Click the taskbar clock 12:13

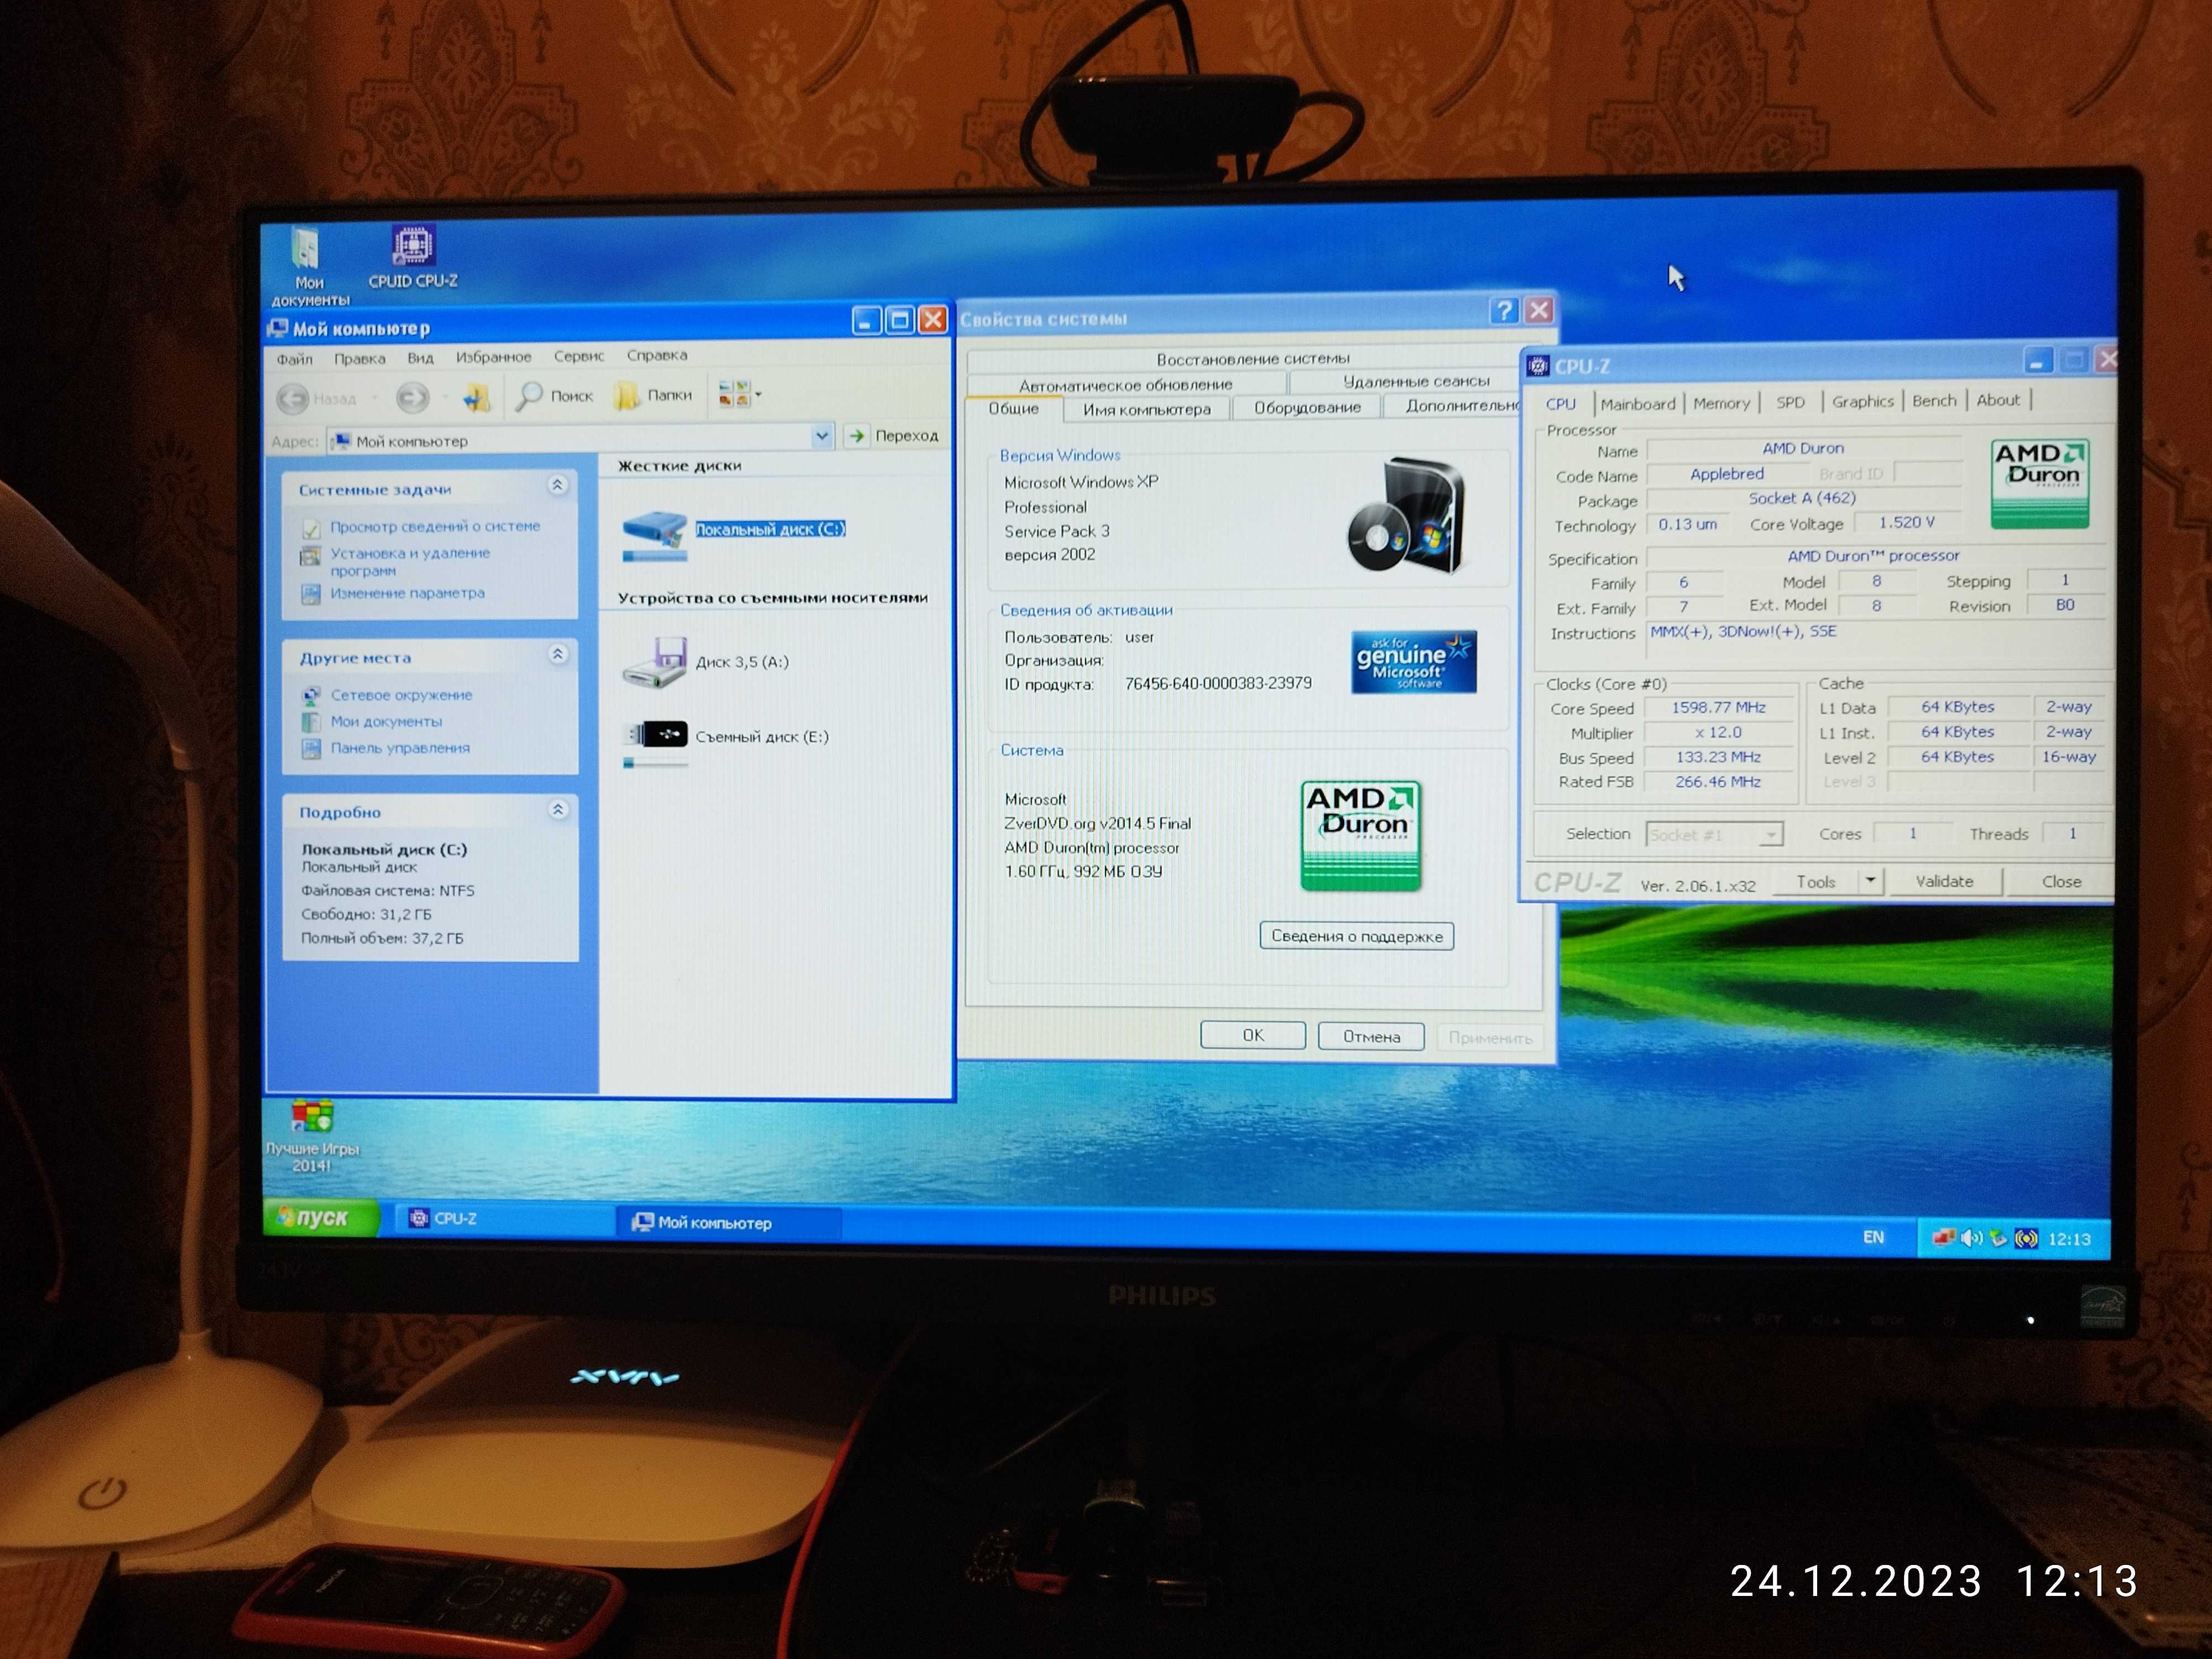click(2069, 1239)
